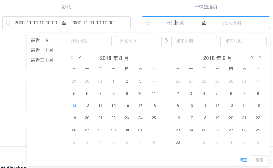Click the 确定 confirm button

[x=259, y=160]
